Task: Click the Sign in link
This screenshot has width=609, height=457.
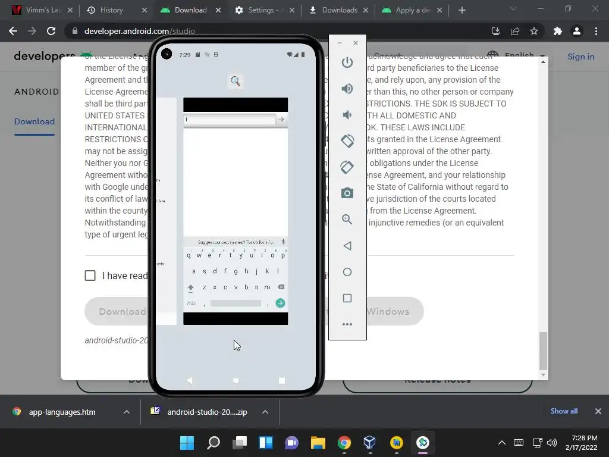Action: click(x=580, y=57)
